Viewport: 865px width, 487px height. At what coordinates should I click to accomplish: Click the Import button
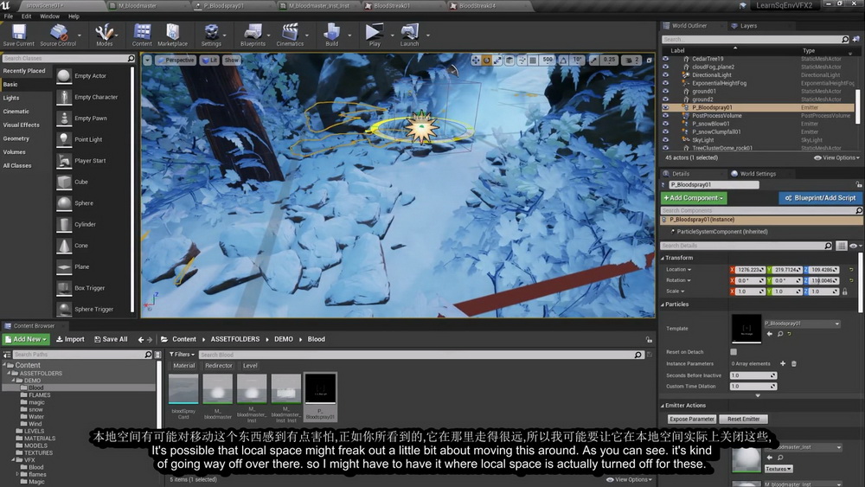click(70, 339)
